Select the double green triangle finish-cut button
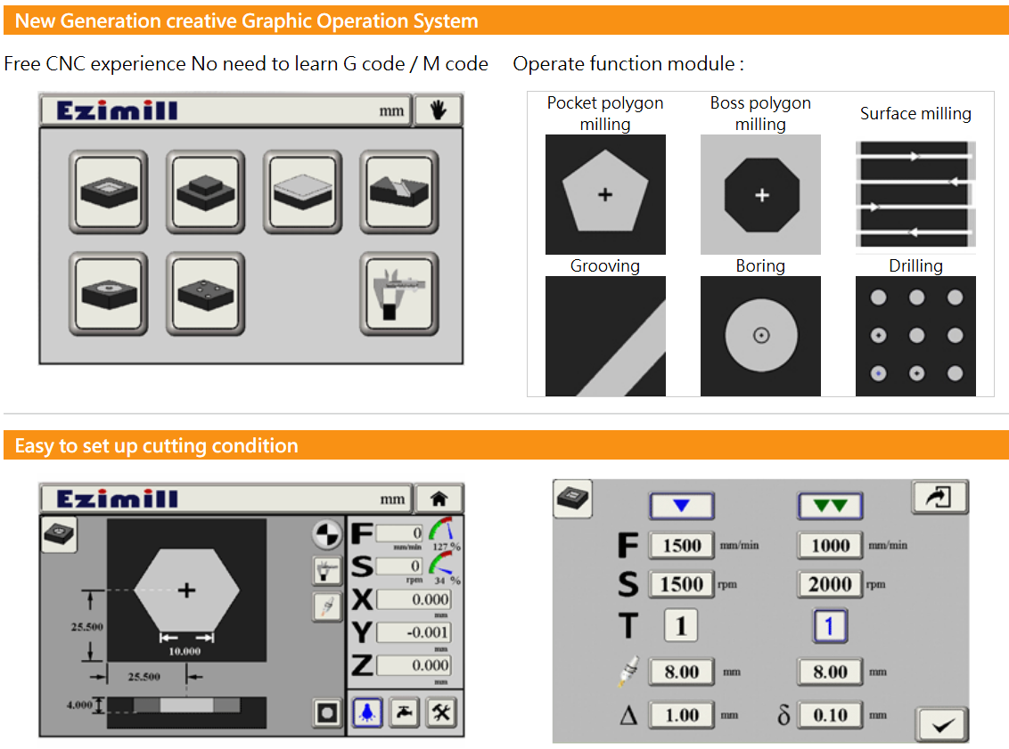Viewport: 1009px width, 749px height. pyautogui.click(x=830, y=506)
